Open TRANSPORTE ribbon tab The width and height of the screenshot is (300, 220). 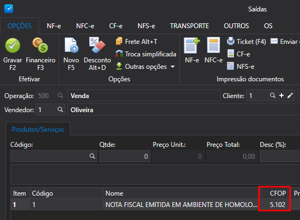point(190,26)
